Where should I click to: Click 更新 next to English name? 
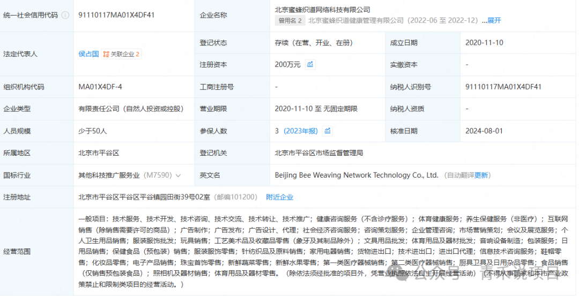(x=481, y=176)
